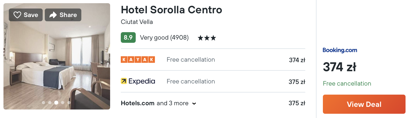Open the Hotels.com provider link
Viewport: 409px width, 118px height.
click(138, 103)
